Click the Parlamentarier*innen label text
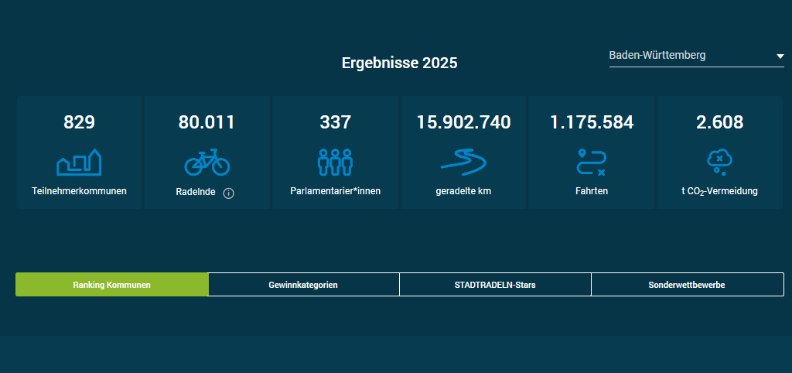The image size is (792, 373). tap(335, 191)
